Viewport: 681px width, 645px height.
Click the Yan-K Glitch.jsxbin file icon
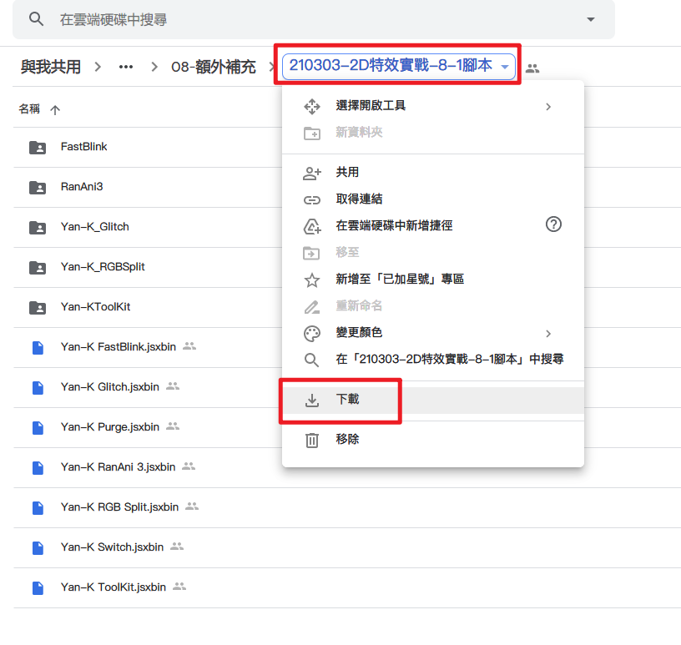click(38, 387)
